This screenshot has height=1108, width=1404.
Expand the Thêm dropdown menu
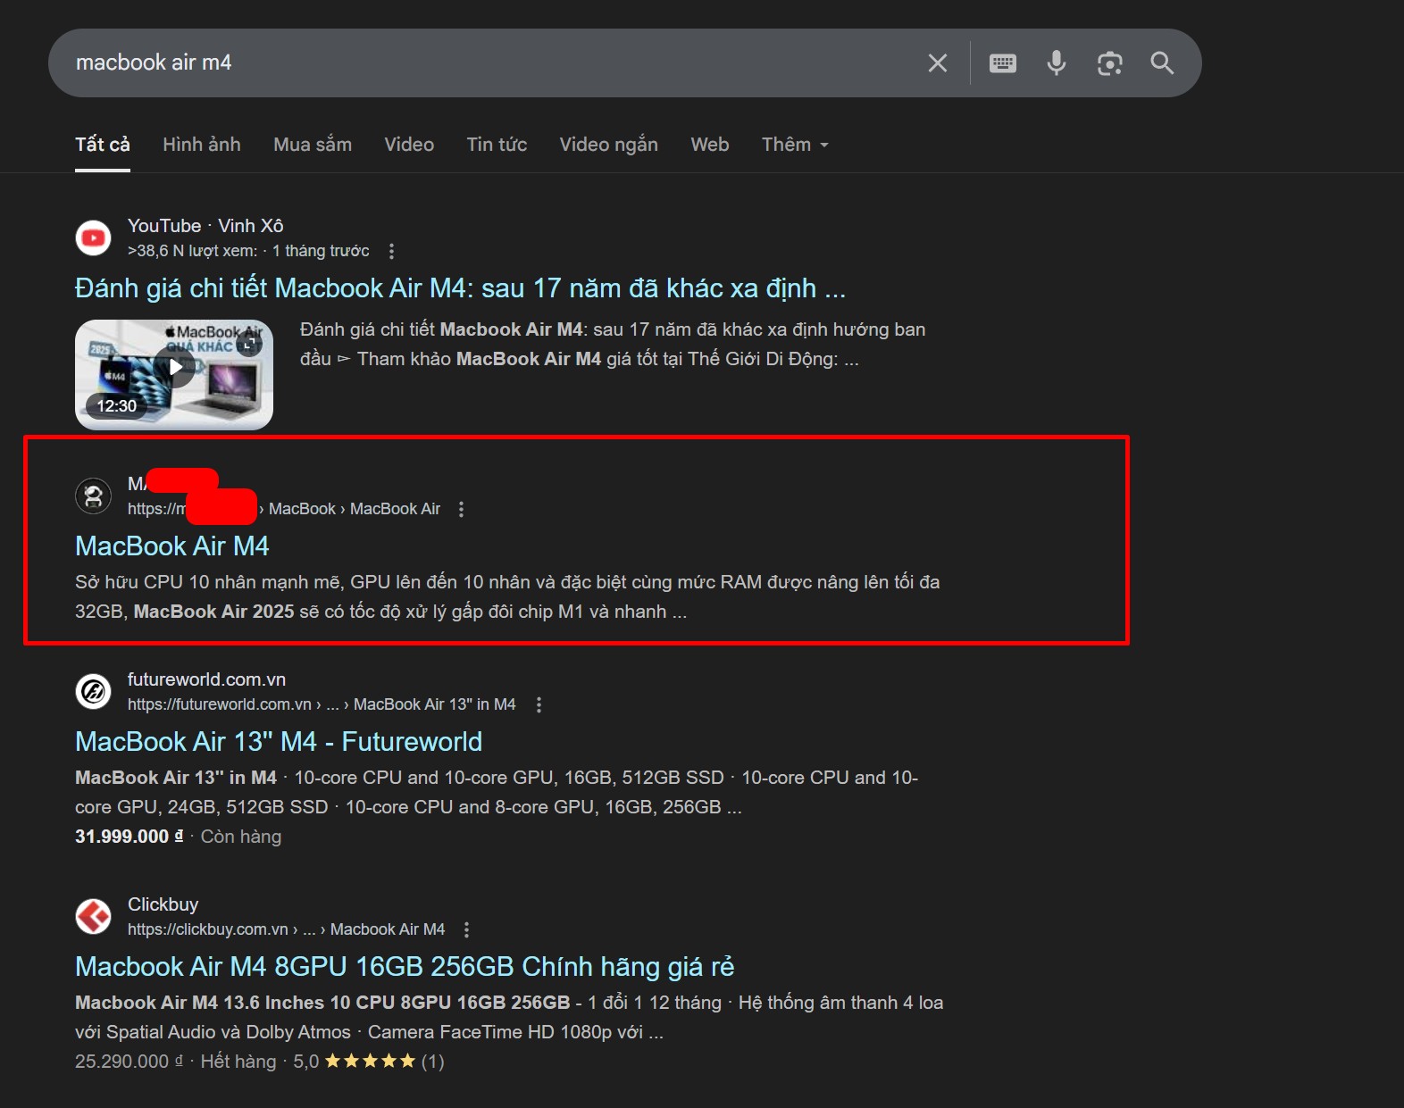click(x=795, y=145)
